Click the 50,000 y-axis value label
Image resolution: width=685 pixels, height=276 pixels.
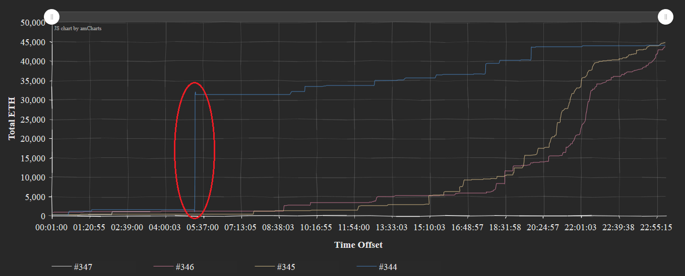[33, 23]
